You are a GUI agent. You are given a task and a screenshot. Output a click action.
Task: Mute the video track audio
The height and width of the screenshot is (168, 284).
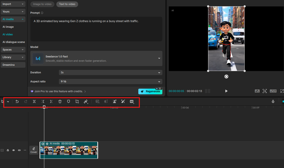click(19, 150)
